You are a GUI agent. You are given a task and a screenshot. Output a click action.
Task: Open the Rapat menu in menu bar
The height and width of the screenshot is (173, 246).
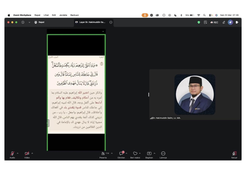[37, 15]
